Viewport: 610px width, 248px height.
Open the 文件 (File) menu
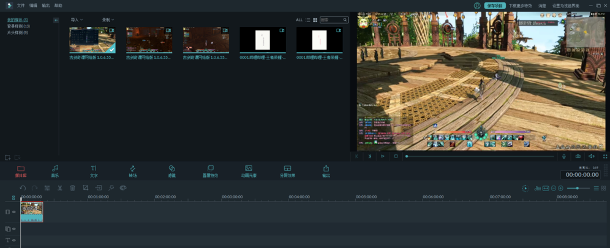[x=21, y=6]
